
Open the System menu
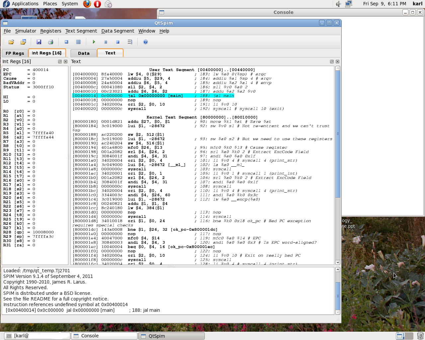[70, 4]
